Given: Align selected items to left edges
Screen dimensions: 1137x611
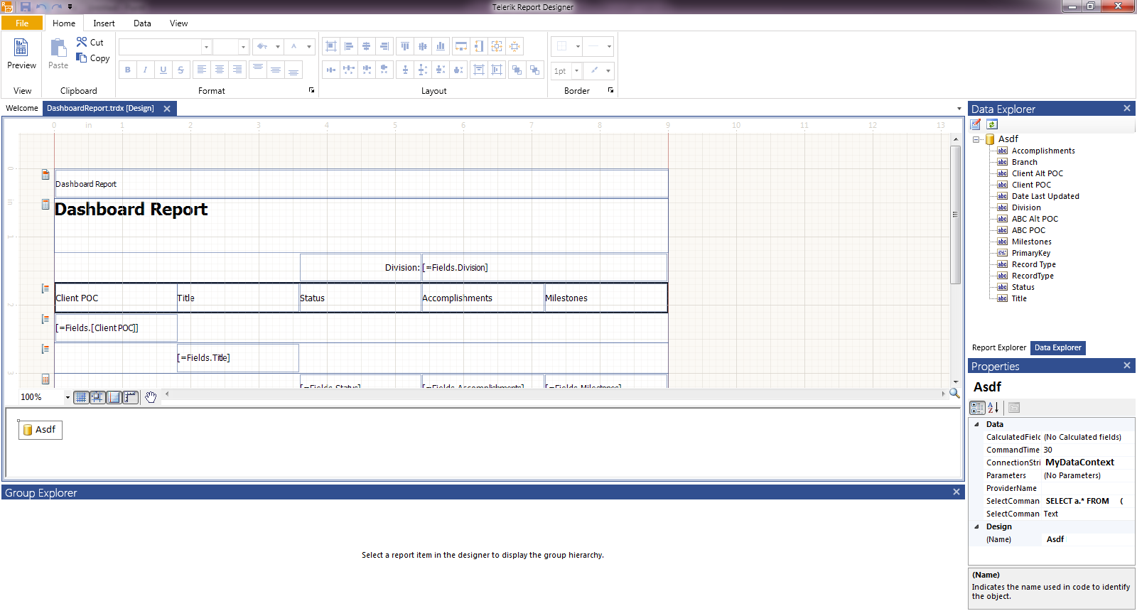Looking at the screenshot, I should click(x=349, y=46).
